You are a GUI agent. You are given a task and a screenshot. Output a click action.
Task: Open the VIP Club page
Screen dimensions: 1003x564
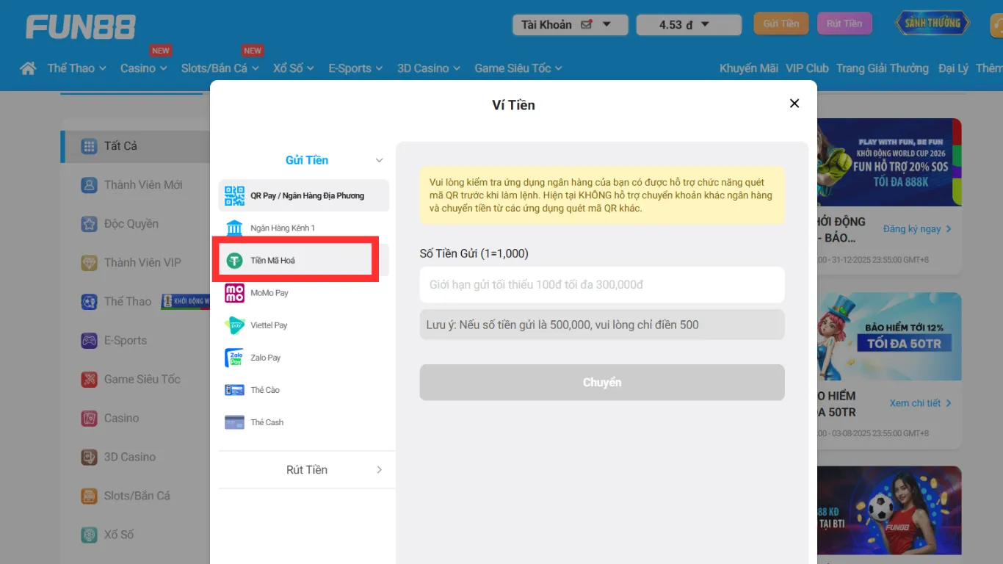point(807,68)
